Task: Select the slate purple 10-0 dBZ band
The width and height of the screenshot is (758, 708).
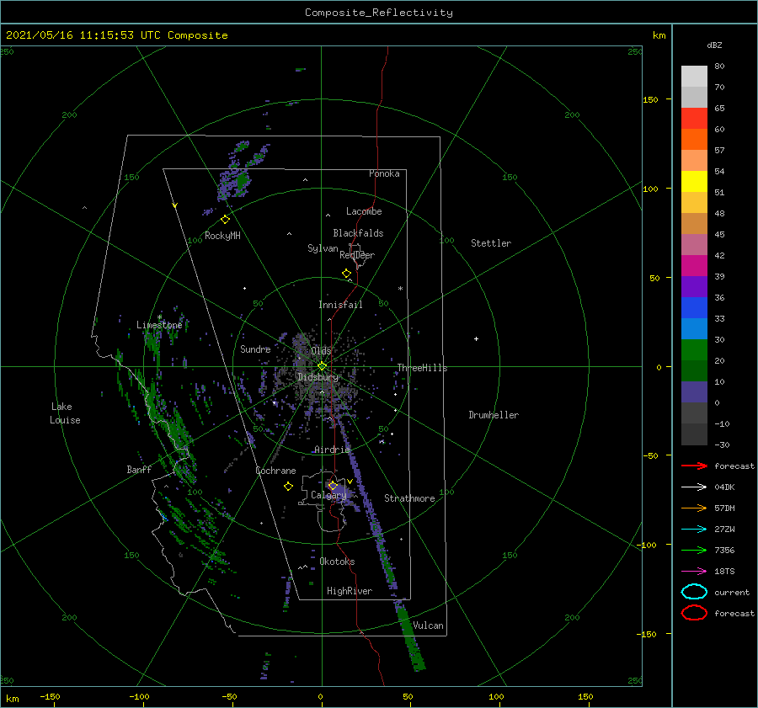Action: point(694,392)
